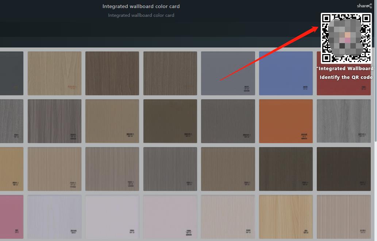Select the light maple wood swatch in bottom row
The height and width of the screenshot is (241, 377).
pyautogui.click(x=286, y=217)
